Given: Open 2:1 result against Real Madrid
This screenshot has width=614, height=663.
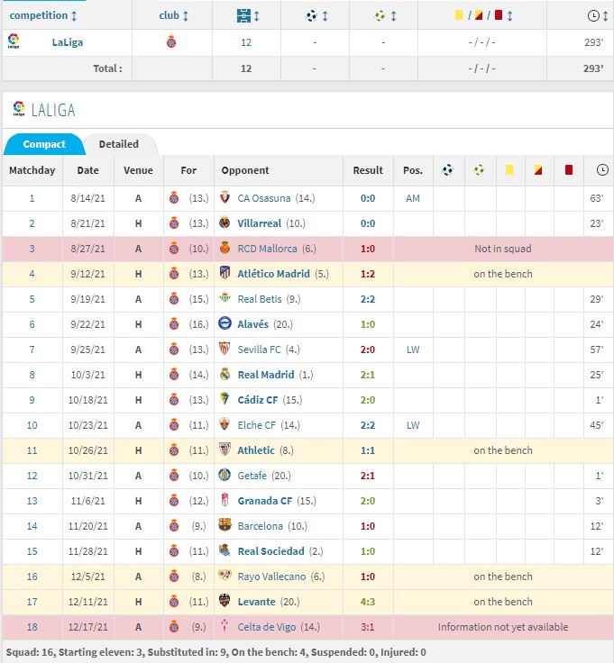Looking at the screenshot, I should 368,375.
